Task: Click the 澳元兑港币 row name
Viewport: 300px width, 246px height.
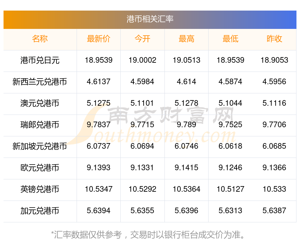Action: coord(40,103)
